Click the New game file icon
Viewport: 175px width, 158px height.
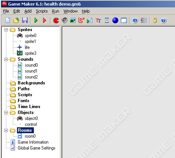point(8,20)
